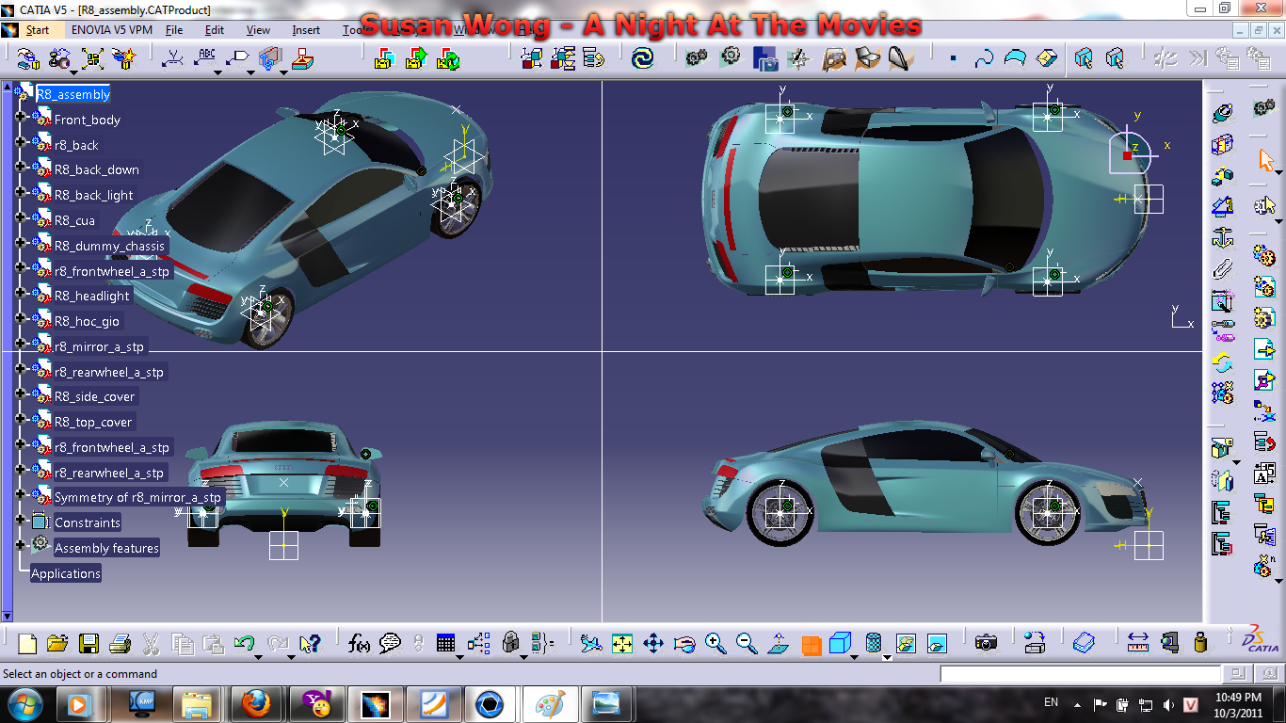Click the New document icon
1286x723 pixels.
tap(27, 644)
